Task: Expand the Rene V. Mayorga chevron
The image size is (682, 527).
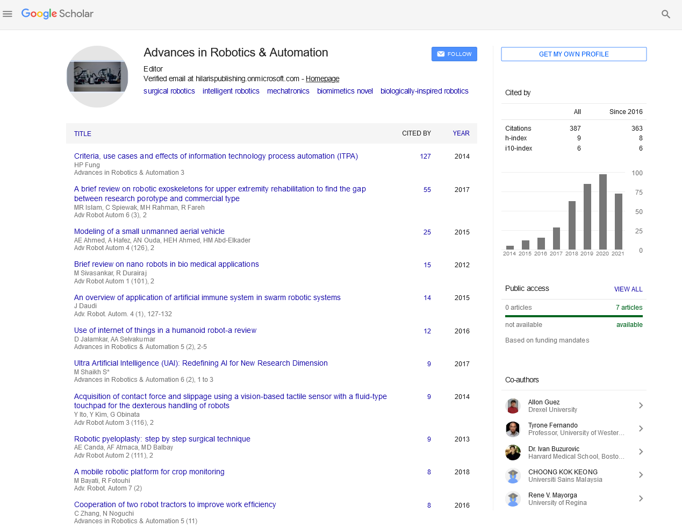Action: click(x=641, y=498)
